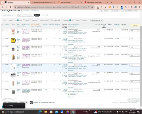Sort by the Available column header

(x=45, y=25)
